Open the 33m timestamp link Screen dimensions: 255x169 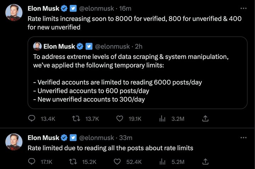(126, 138)
